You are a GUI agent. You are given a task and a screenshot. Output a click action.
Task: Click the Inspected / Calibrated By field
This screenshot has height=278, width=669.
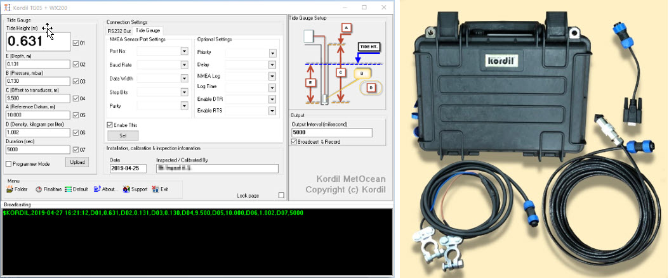tap(217, 168)
